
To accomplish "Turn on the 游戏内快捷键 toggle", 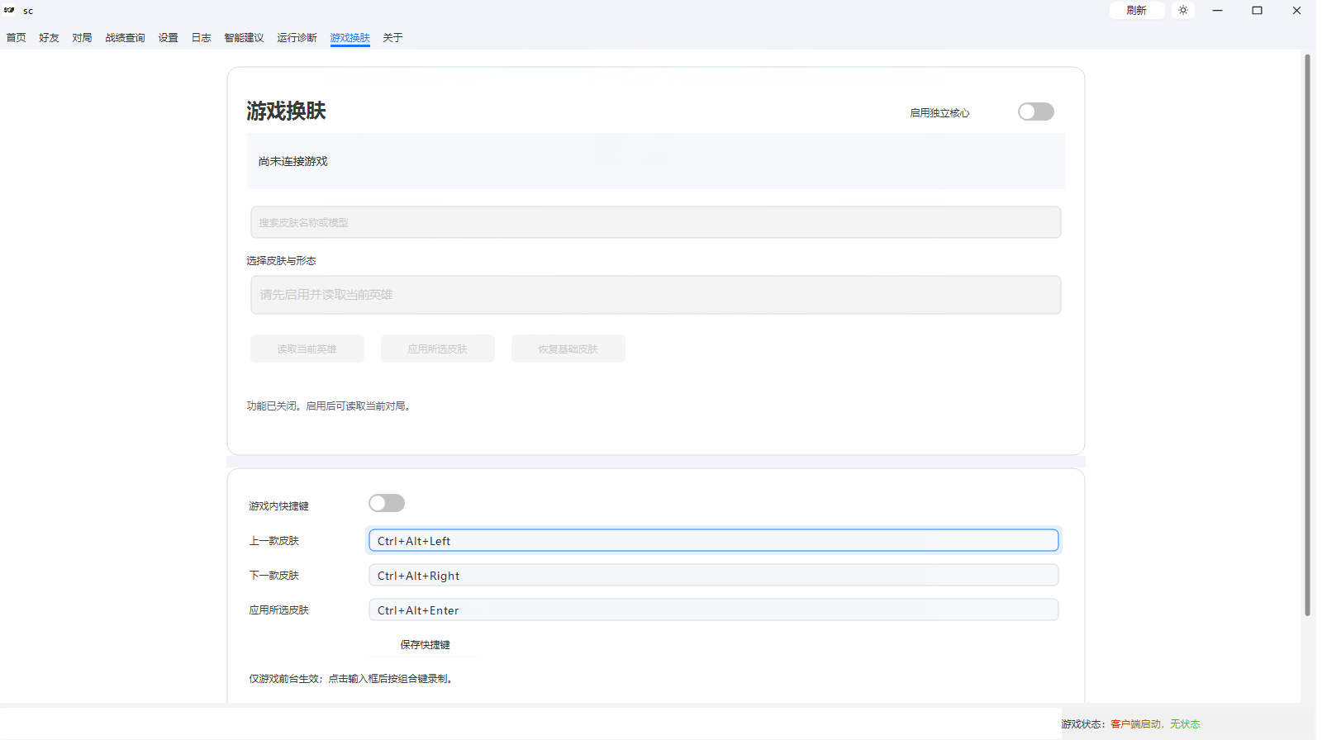I will (387, 503).
